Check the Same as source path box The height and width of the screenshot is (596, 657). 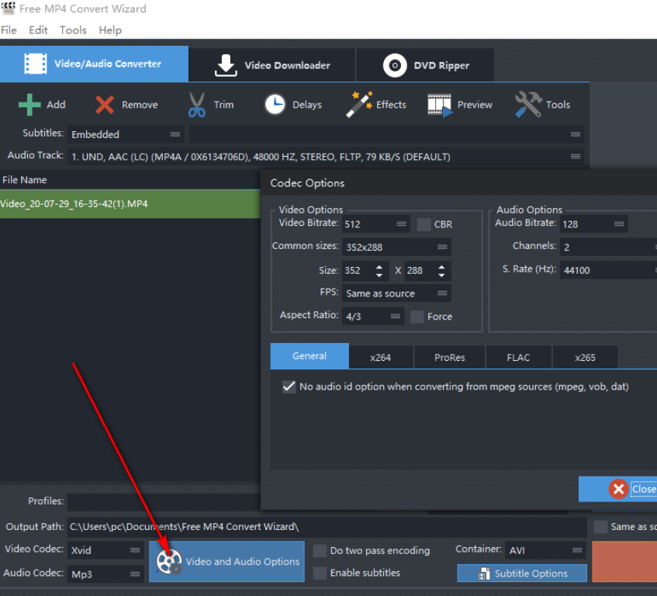pos(600,526)
